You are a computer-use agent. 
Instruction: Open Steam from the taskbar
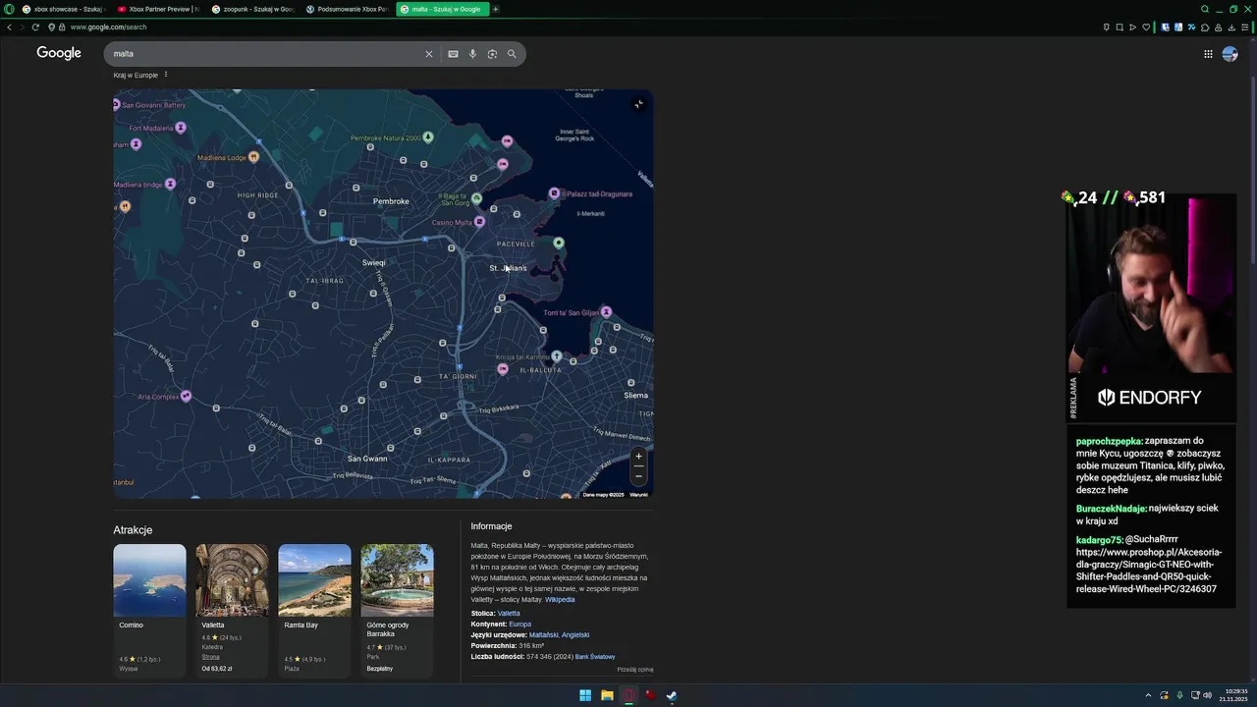tap(672, 695)
